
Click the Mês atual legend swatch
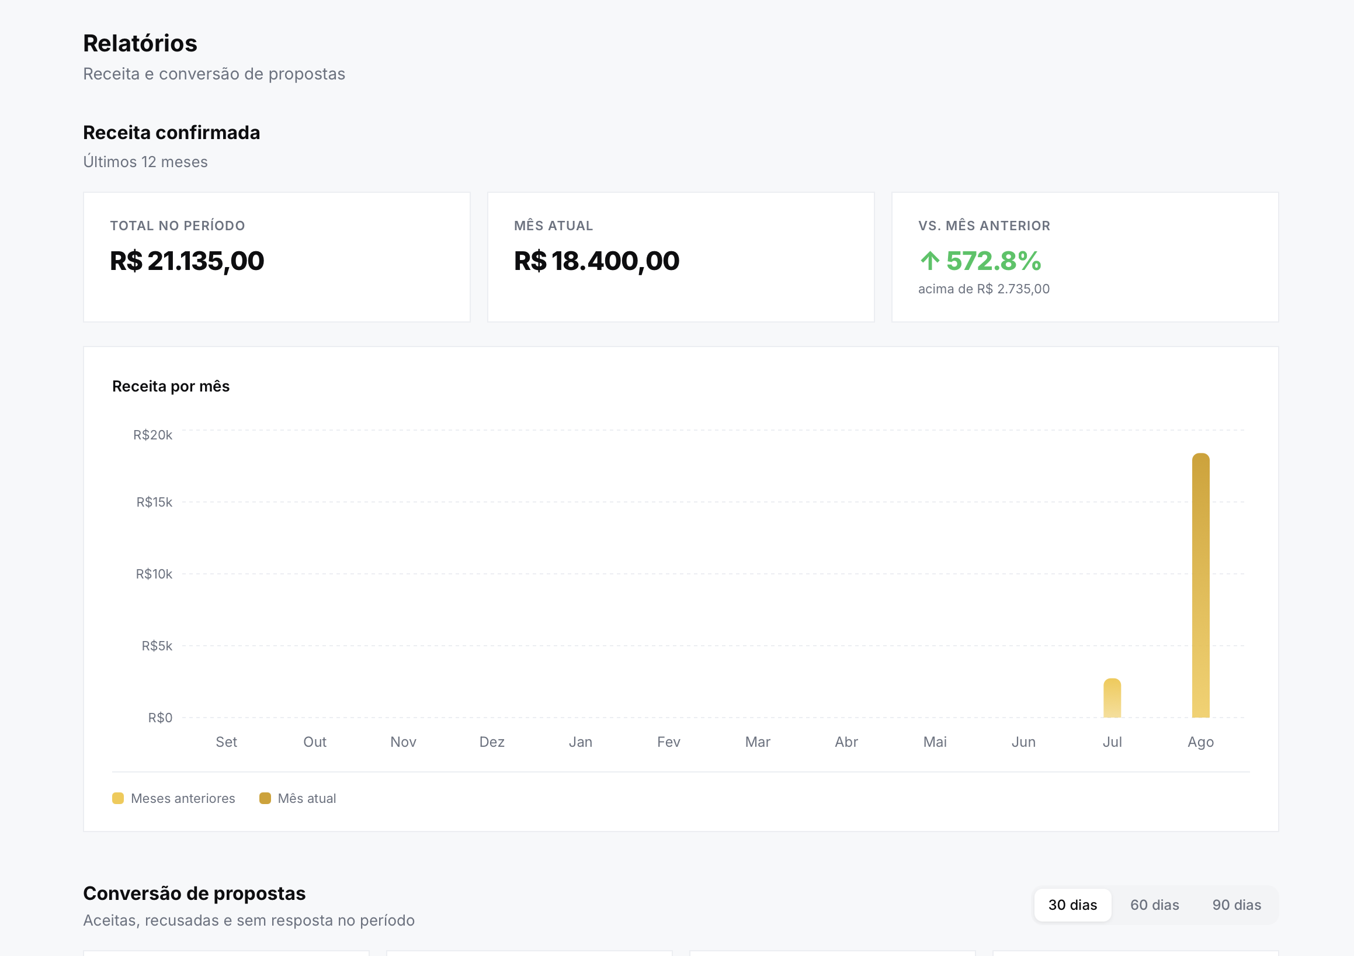(x=265, y=798)
